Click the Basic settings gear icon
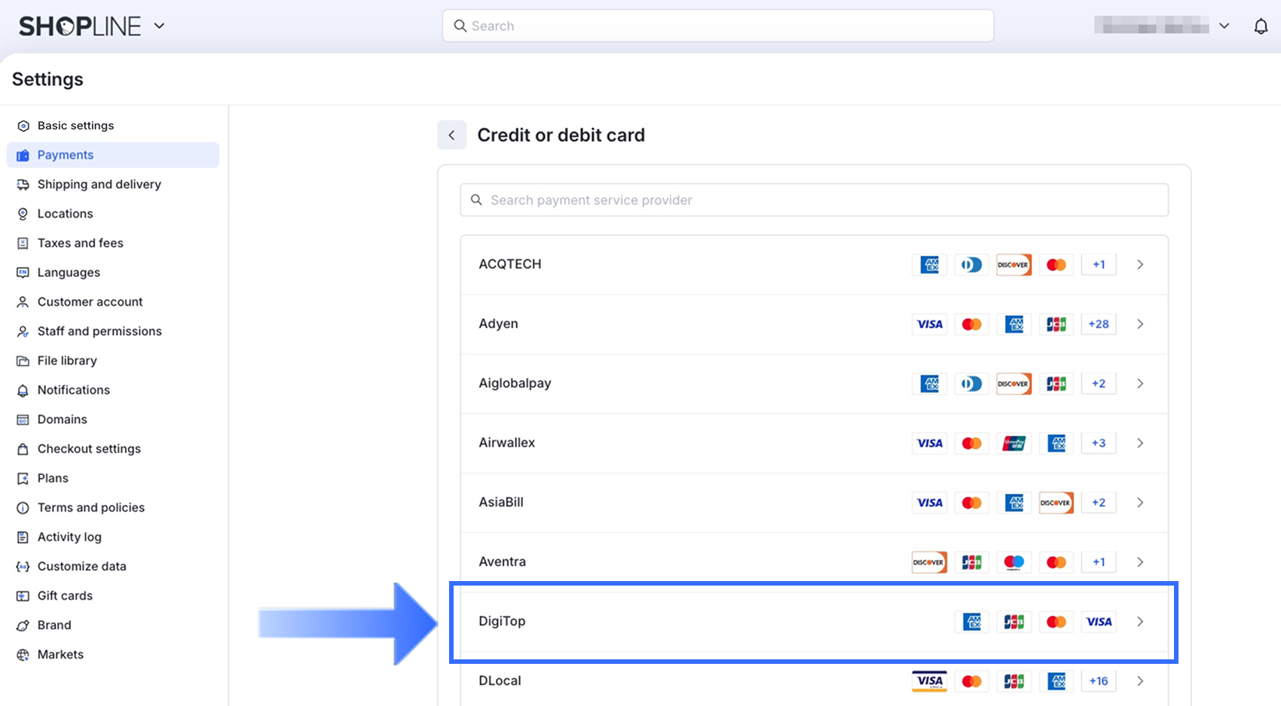This screenshot has width=1281, height=706. [23, 126]
